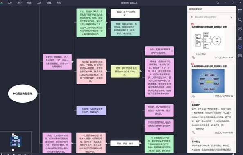The image size is (243, 155).
Task: Select the 相关性 node
Action: [91, 72]
